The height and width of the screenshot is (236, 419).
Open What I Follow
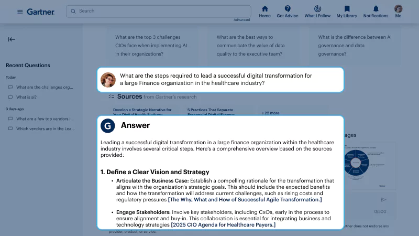coord(317,12)
